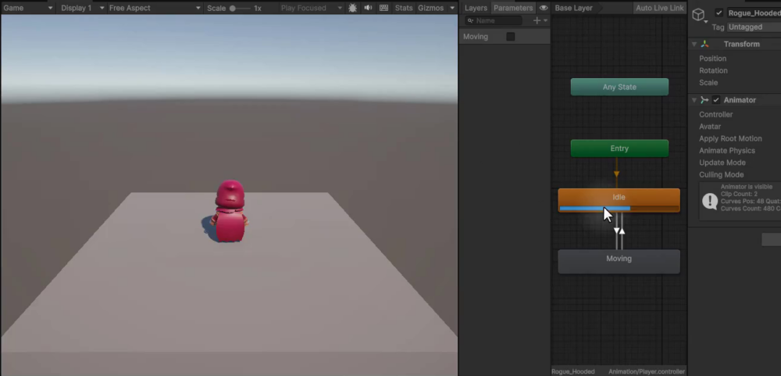Click the warning info icon in Animator box
This screenshot has height=376, width=781.
click(x=709, y=201)
